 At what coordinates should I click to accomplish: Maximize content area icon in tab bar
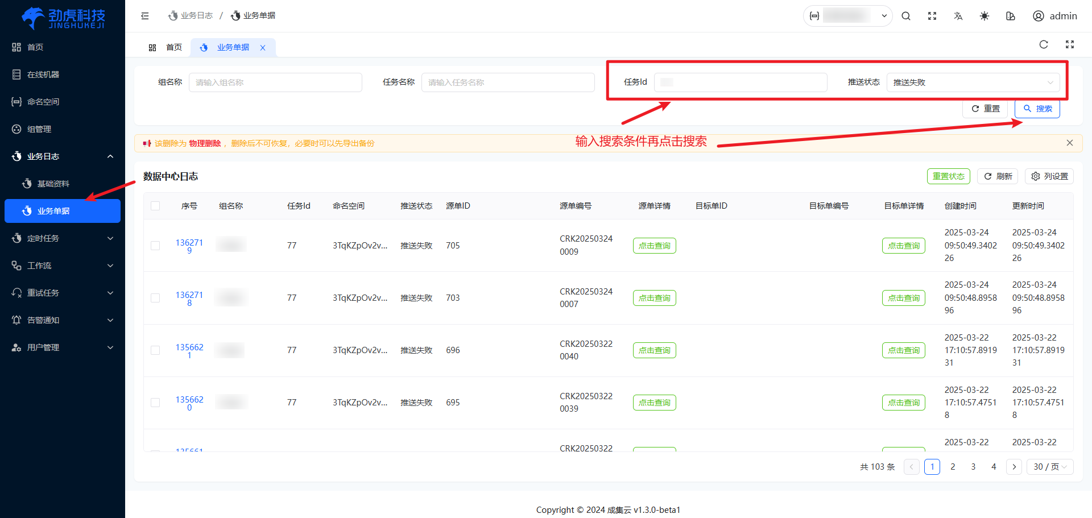tap(1070, 44)
